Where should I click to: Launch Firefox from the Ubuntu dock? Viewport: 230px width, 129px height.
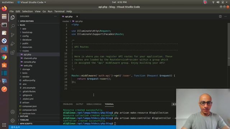[4, 9]
